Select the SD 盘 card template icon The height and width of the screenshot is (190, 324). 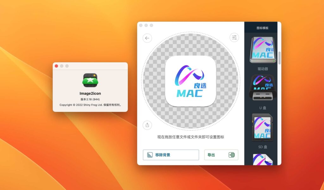[262, 128]
